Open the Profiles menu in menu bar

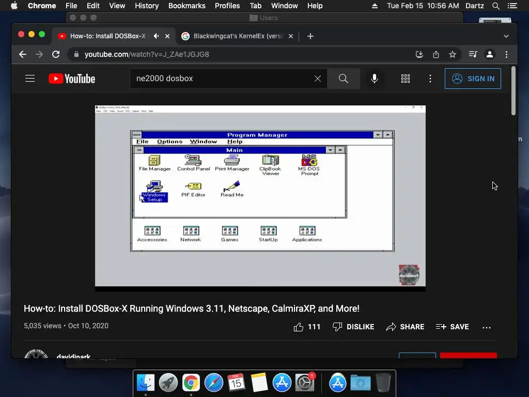pyautogui.click(x=227, y=6)
